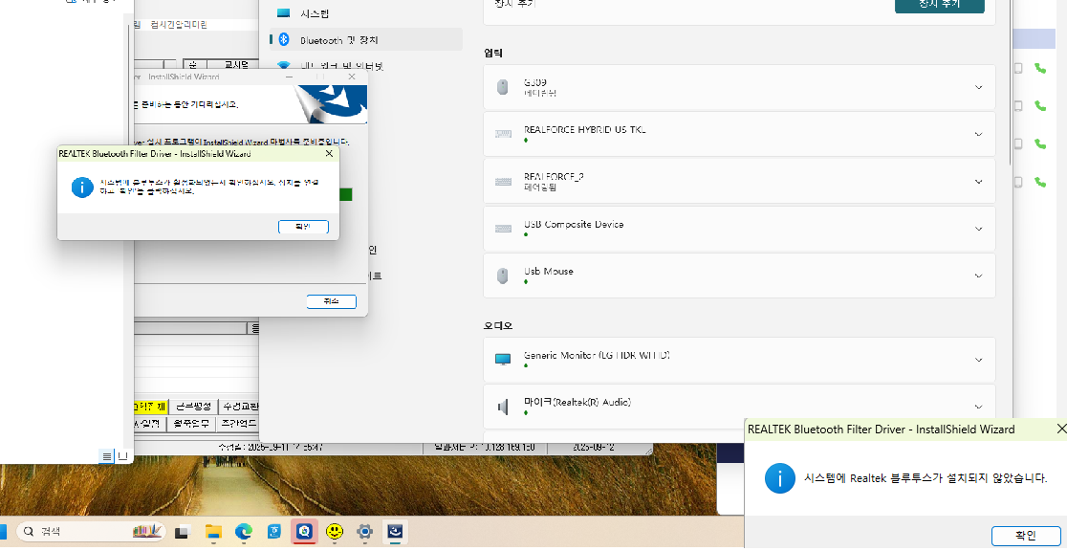Check the first checkbox in right panel list
Screen dimensions: 1067x551
(x=1018, y=68)
